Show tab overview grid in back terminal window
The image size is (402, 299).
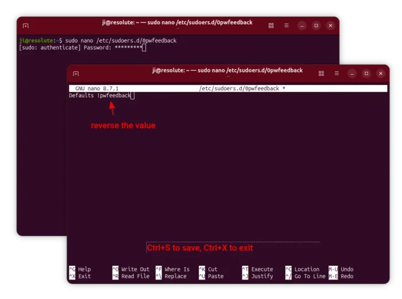(x=271, y=26)
